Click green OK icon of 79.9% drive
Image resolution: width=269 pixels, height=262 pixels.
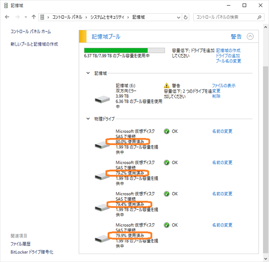[167, 225]
